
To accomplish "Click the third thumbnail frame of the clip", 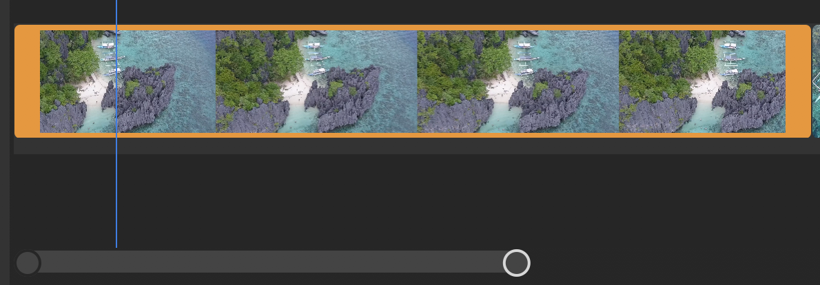I will (518, 81).
